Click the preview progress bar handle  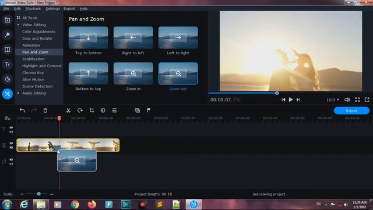(277, 93)
